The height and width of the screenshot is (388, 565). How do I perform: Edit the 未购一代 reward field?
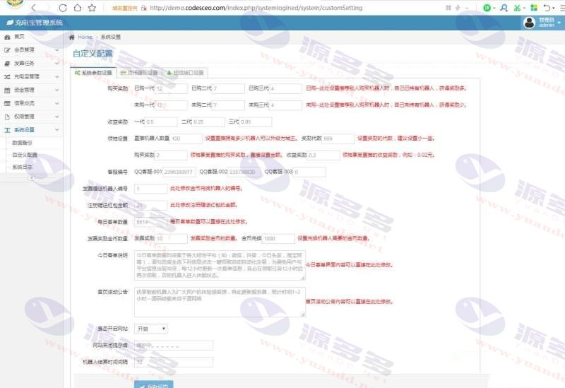point(171,105)
